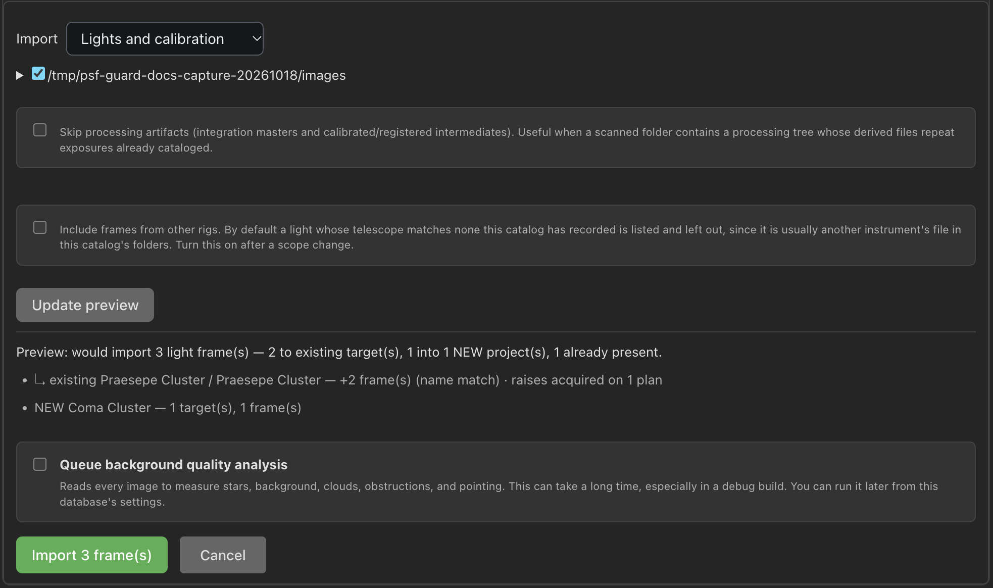Cancel the import dialog

coord(223,555)
